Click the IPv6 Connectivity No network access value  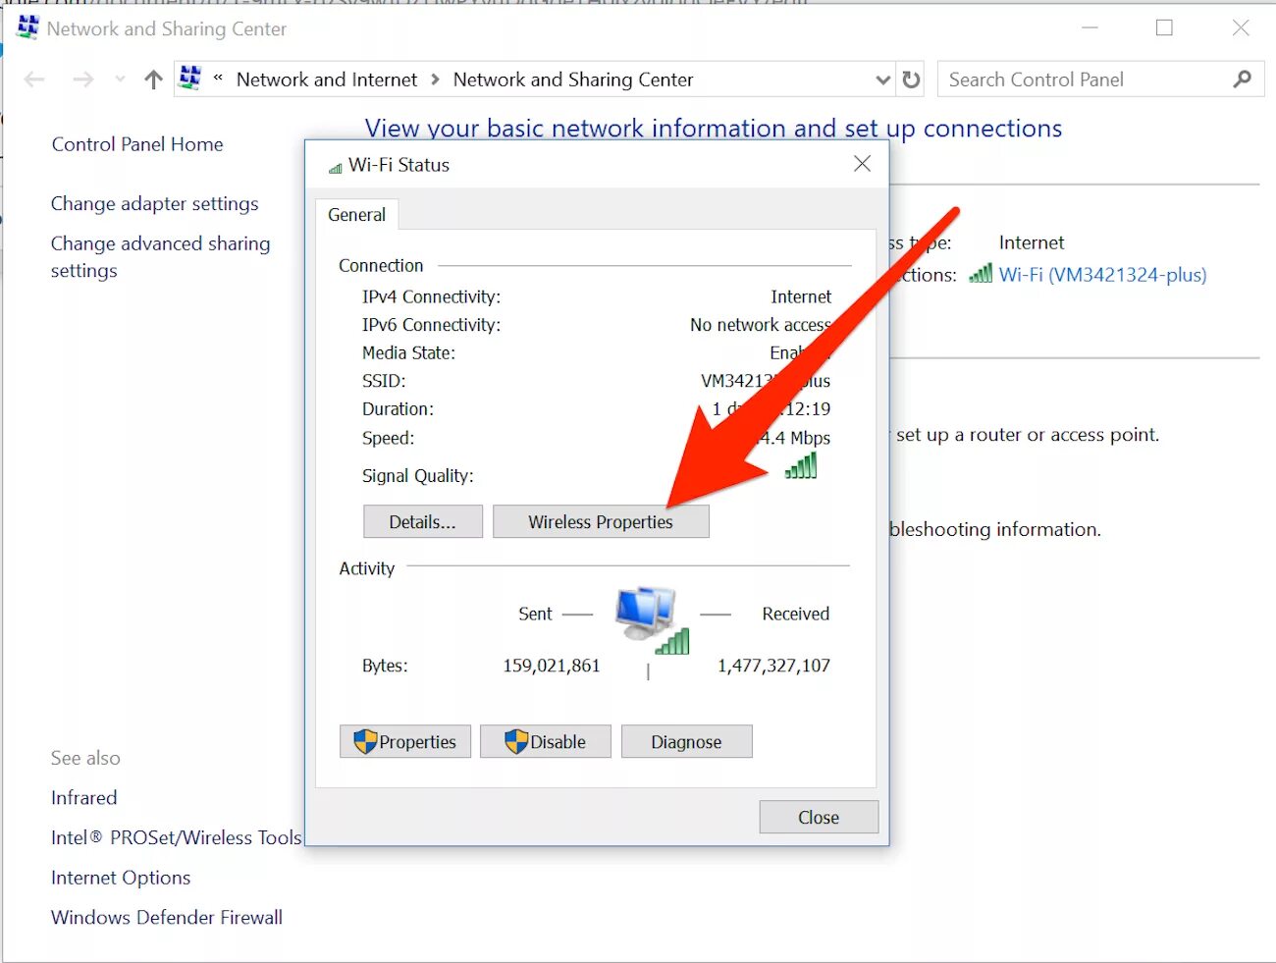761,325
